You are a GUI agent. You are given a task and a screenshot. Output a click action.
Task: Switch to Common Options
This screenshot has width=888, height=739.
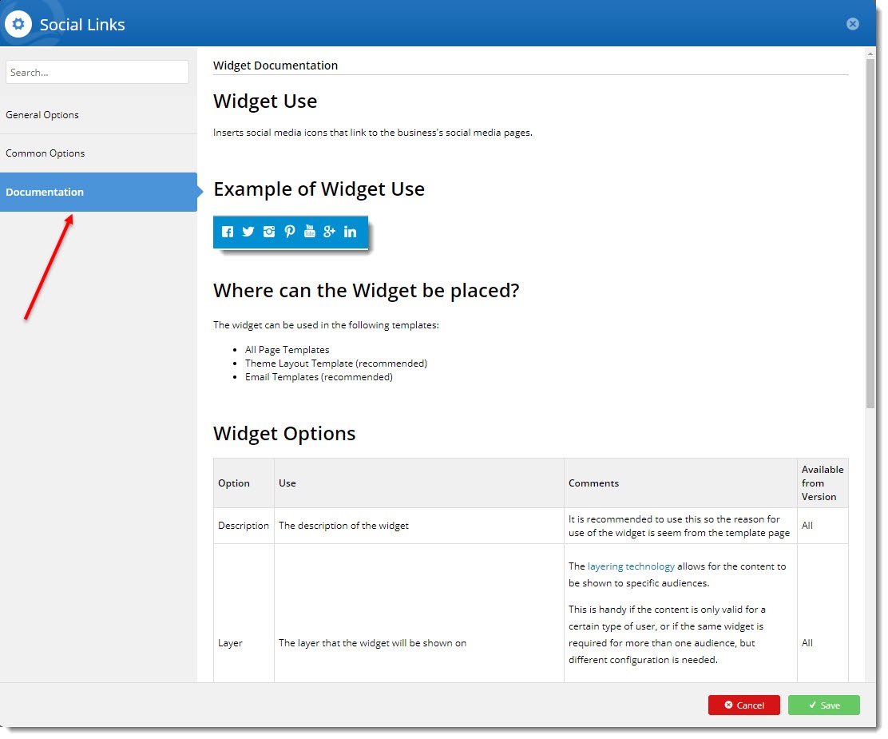[46, 153]
